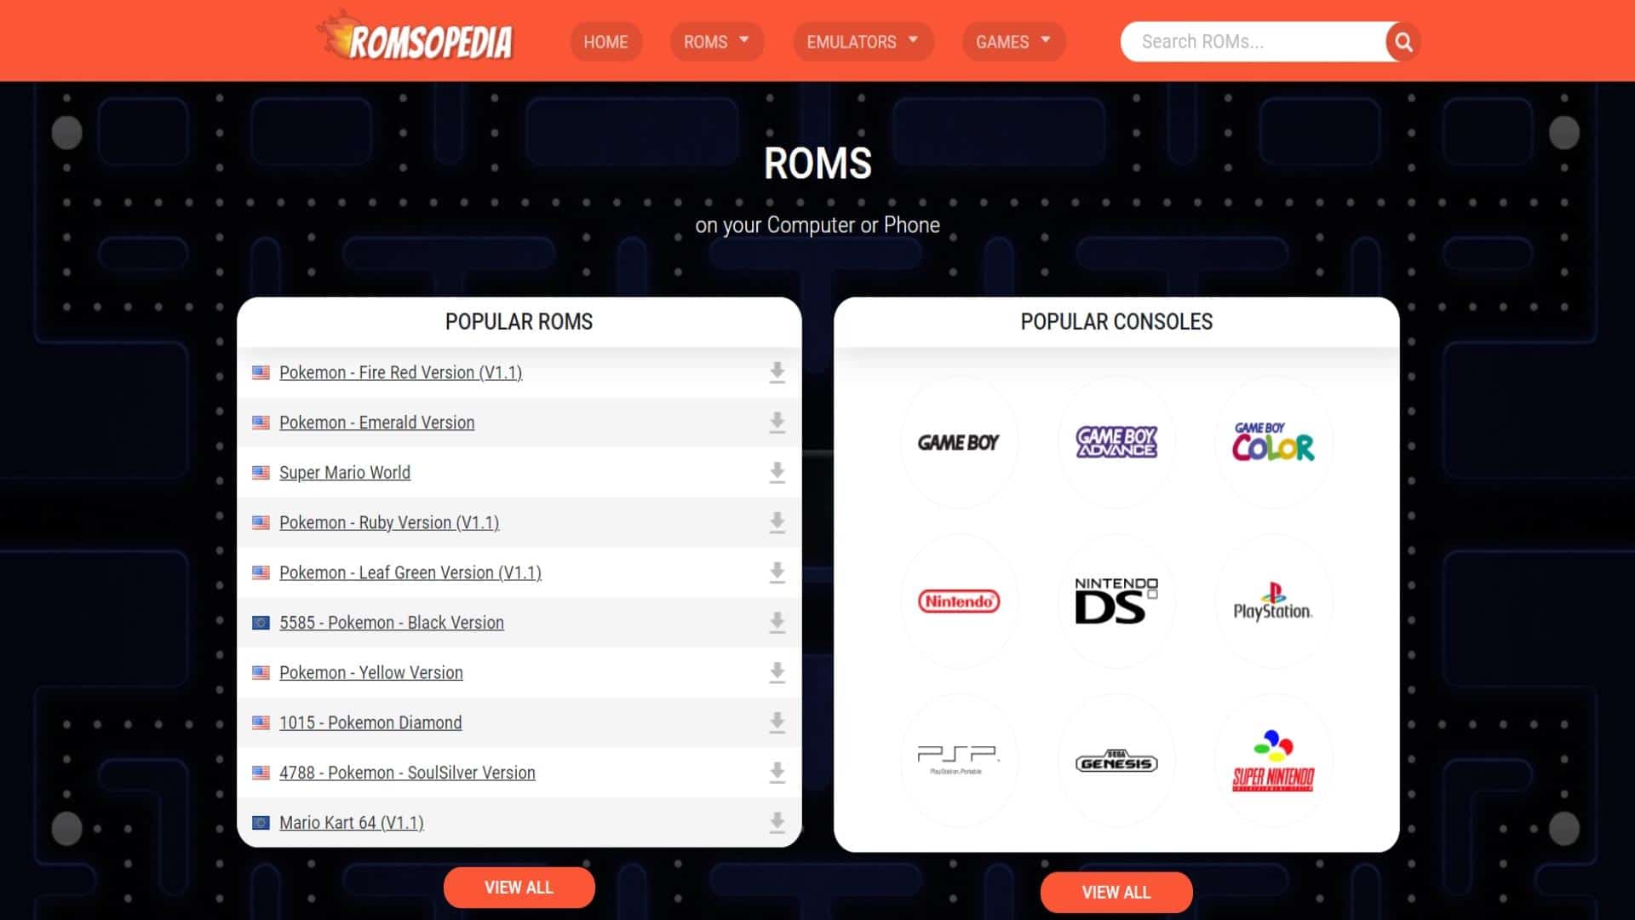Click download icon for Pokemon SoulSilver Version

point(777,773)
